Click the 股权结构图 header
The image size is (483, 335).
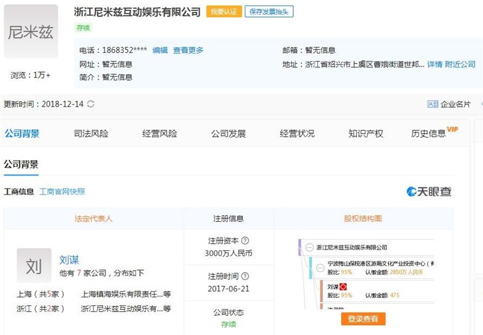point(363,218)
